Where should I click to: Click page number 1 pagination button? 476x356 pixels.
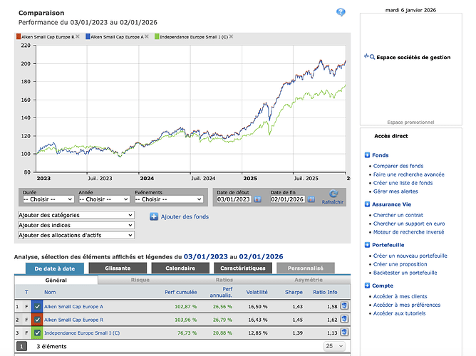coord(21,346)
